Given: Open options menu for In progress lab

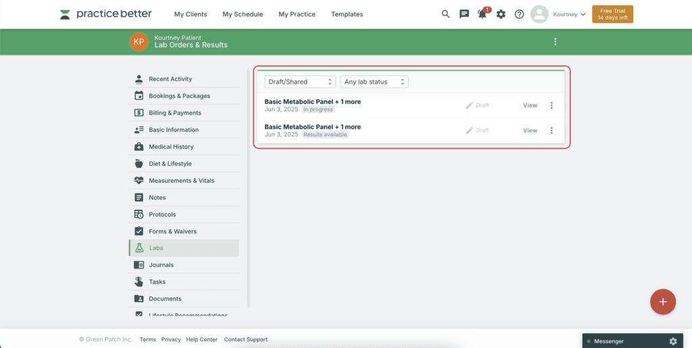Looking at the screenshot, I should (551, 105).
